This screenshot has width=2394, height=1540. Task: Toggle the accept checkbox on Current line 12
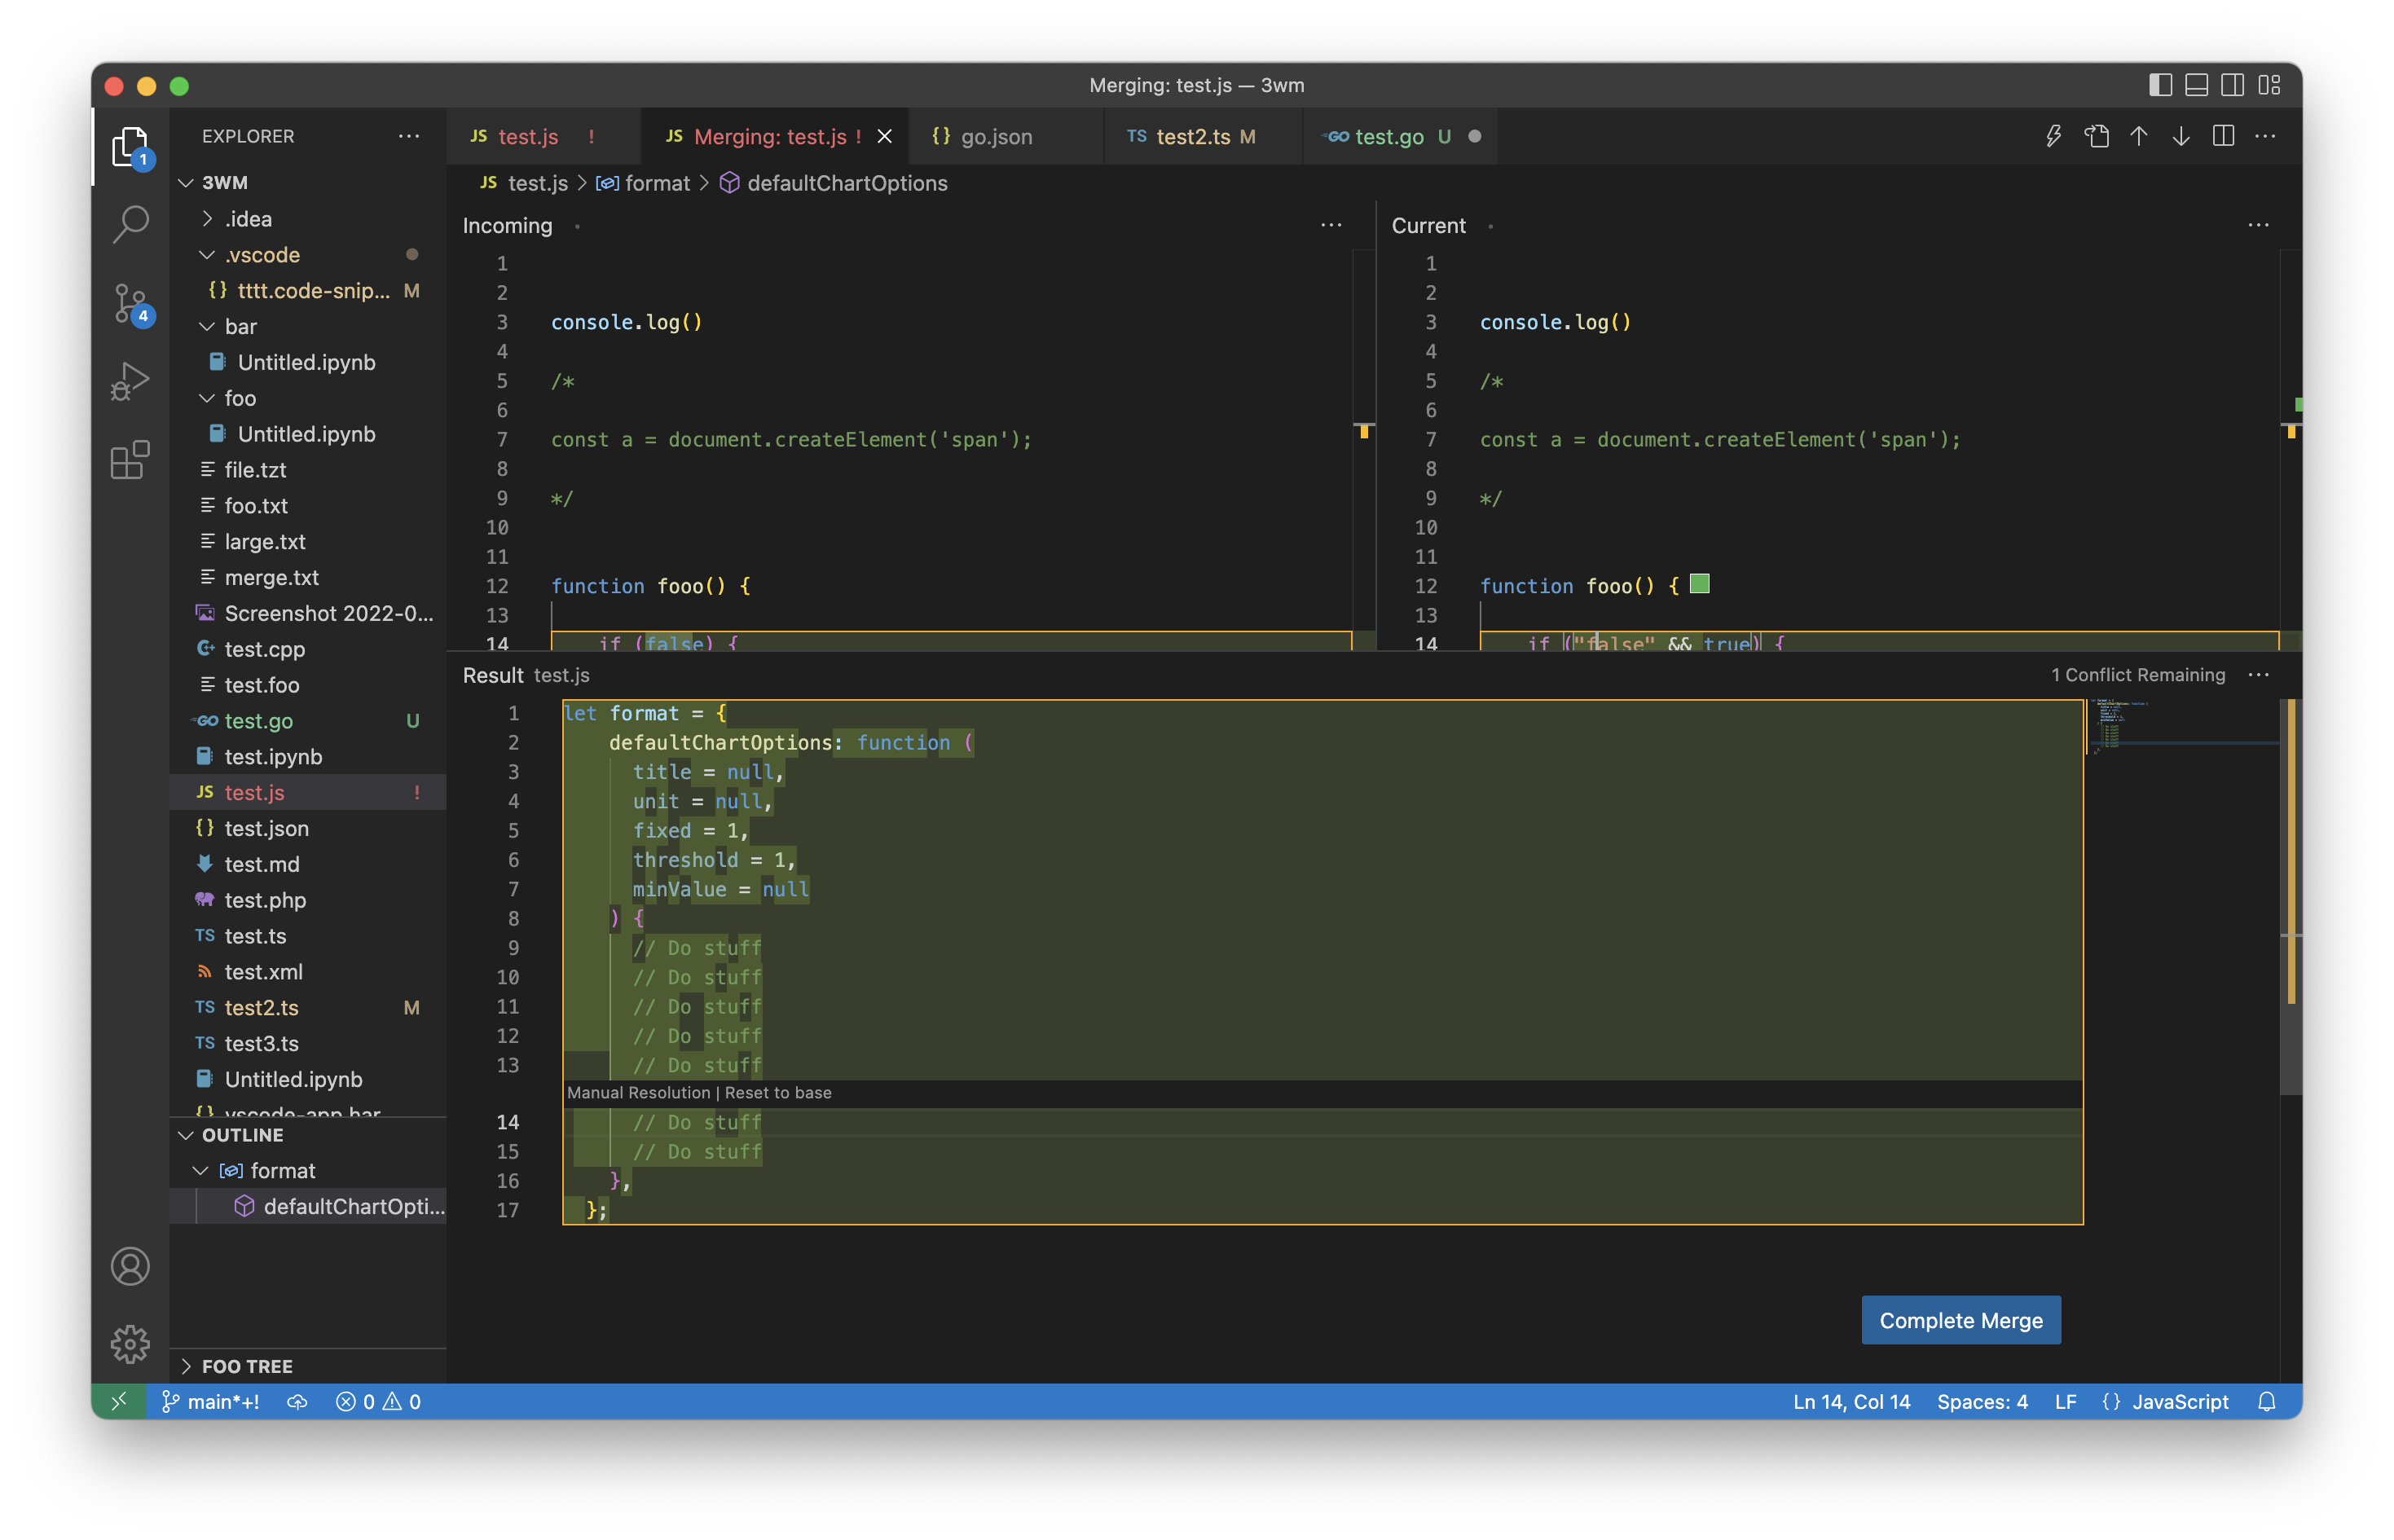coord(1699,584)
